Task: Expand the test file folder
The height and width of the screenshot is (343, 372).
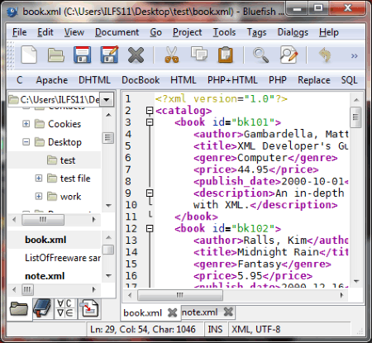Action: click(39, 179)
